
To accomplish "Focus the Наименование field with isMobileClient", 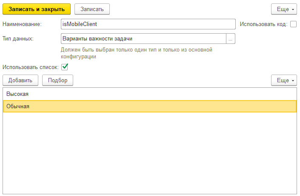I will click(x=148, y=24).
